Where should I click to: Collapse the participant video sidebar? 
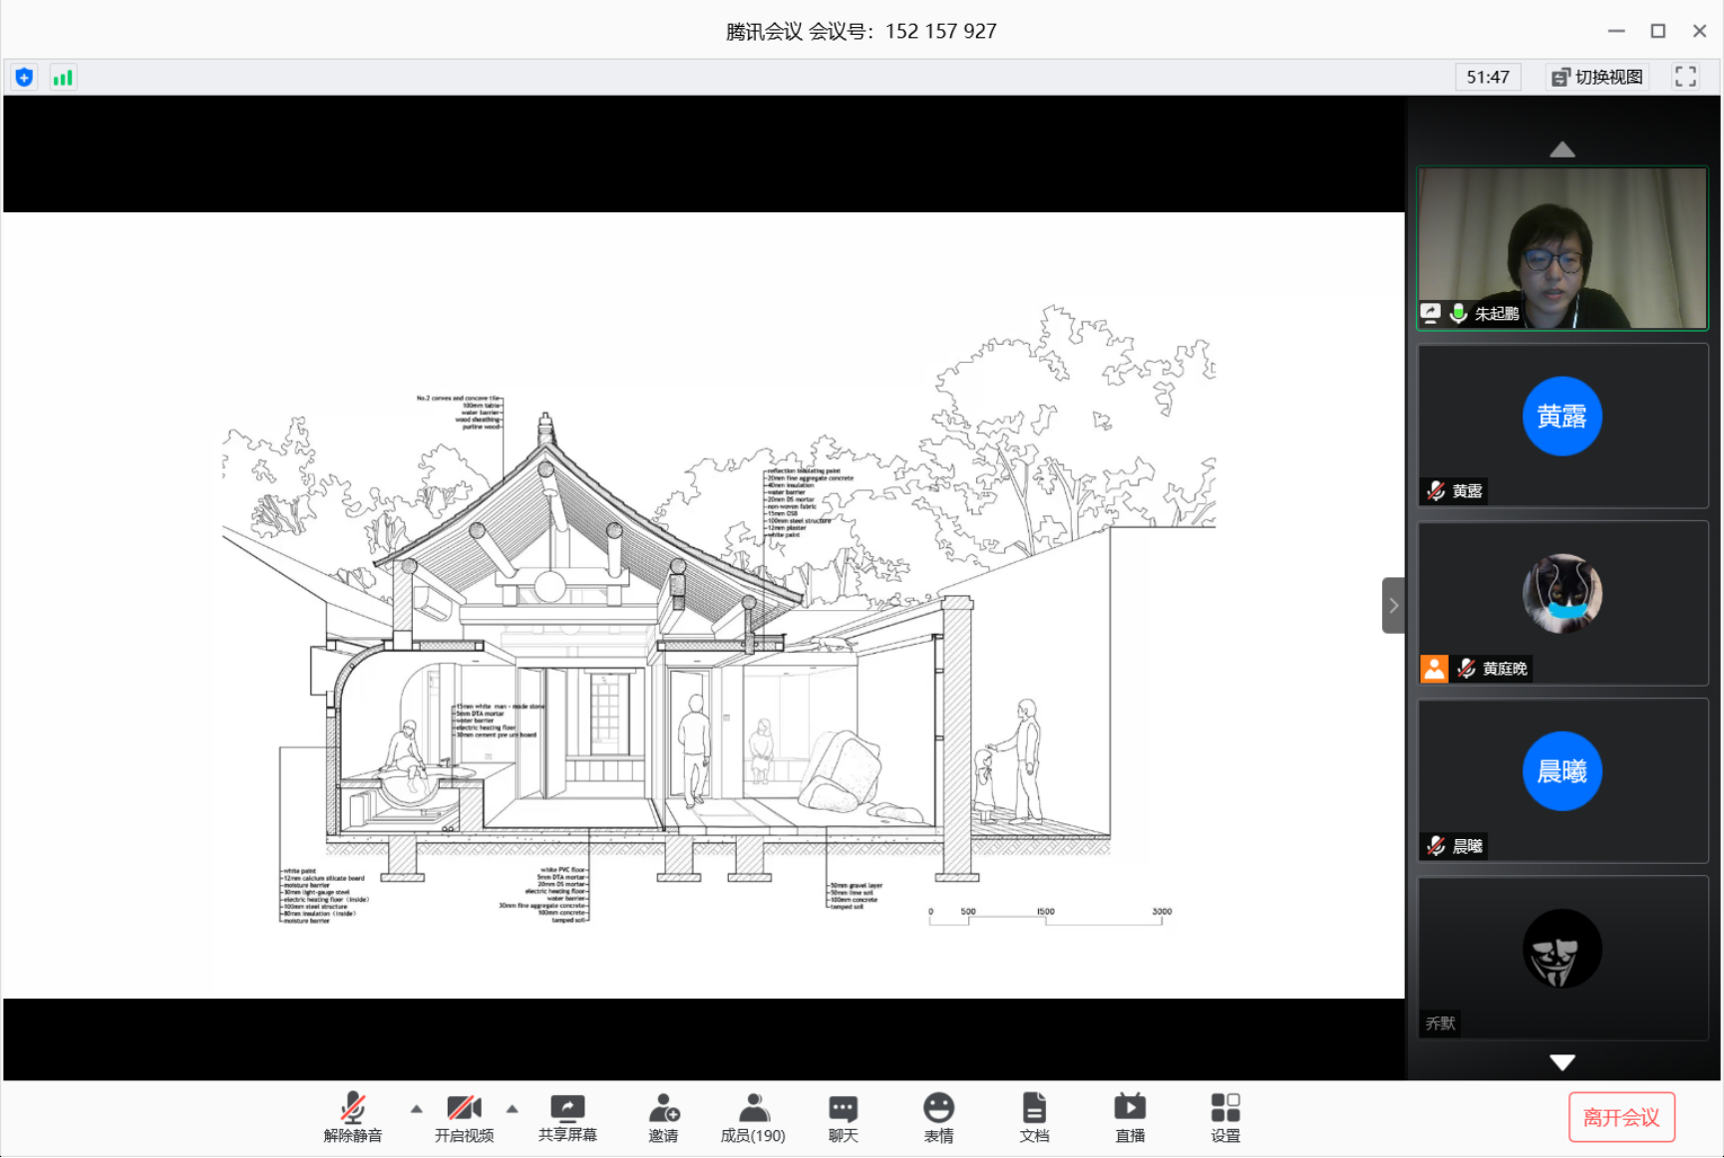[x=1393, y=606]
